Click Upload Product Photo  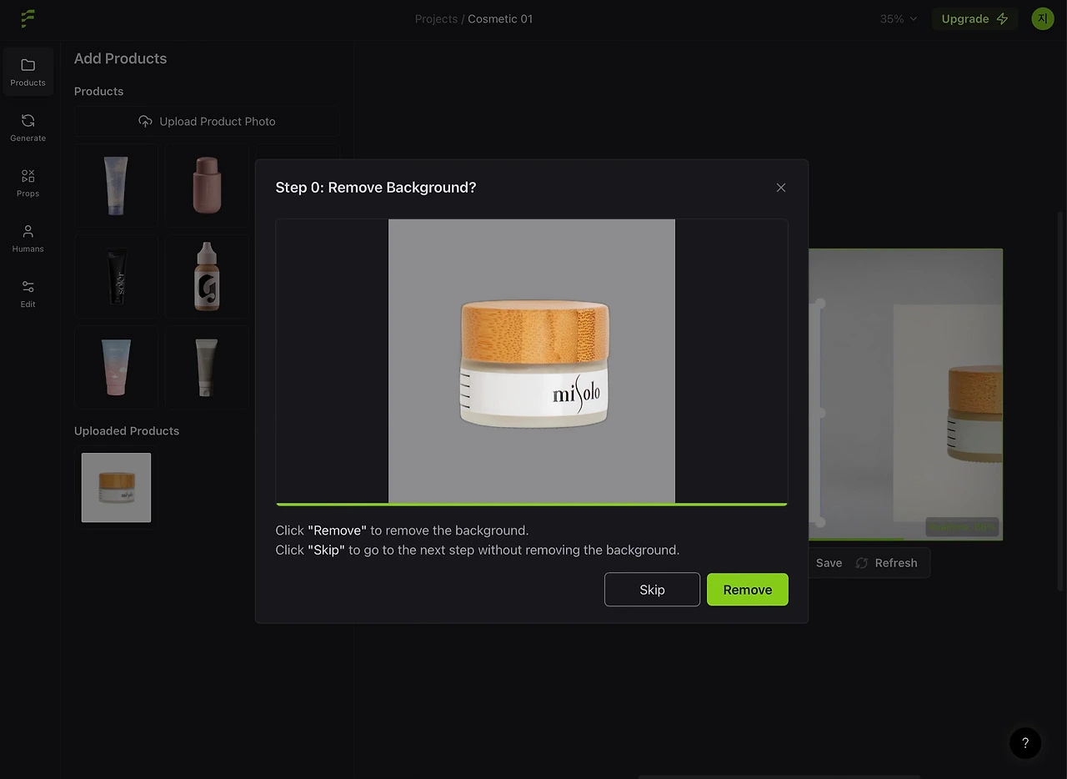coord(207,122)
